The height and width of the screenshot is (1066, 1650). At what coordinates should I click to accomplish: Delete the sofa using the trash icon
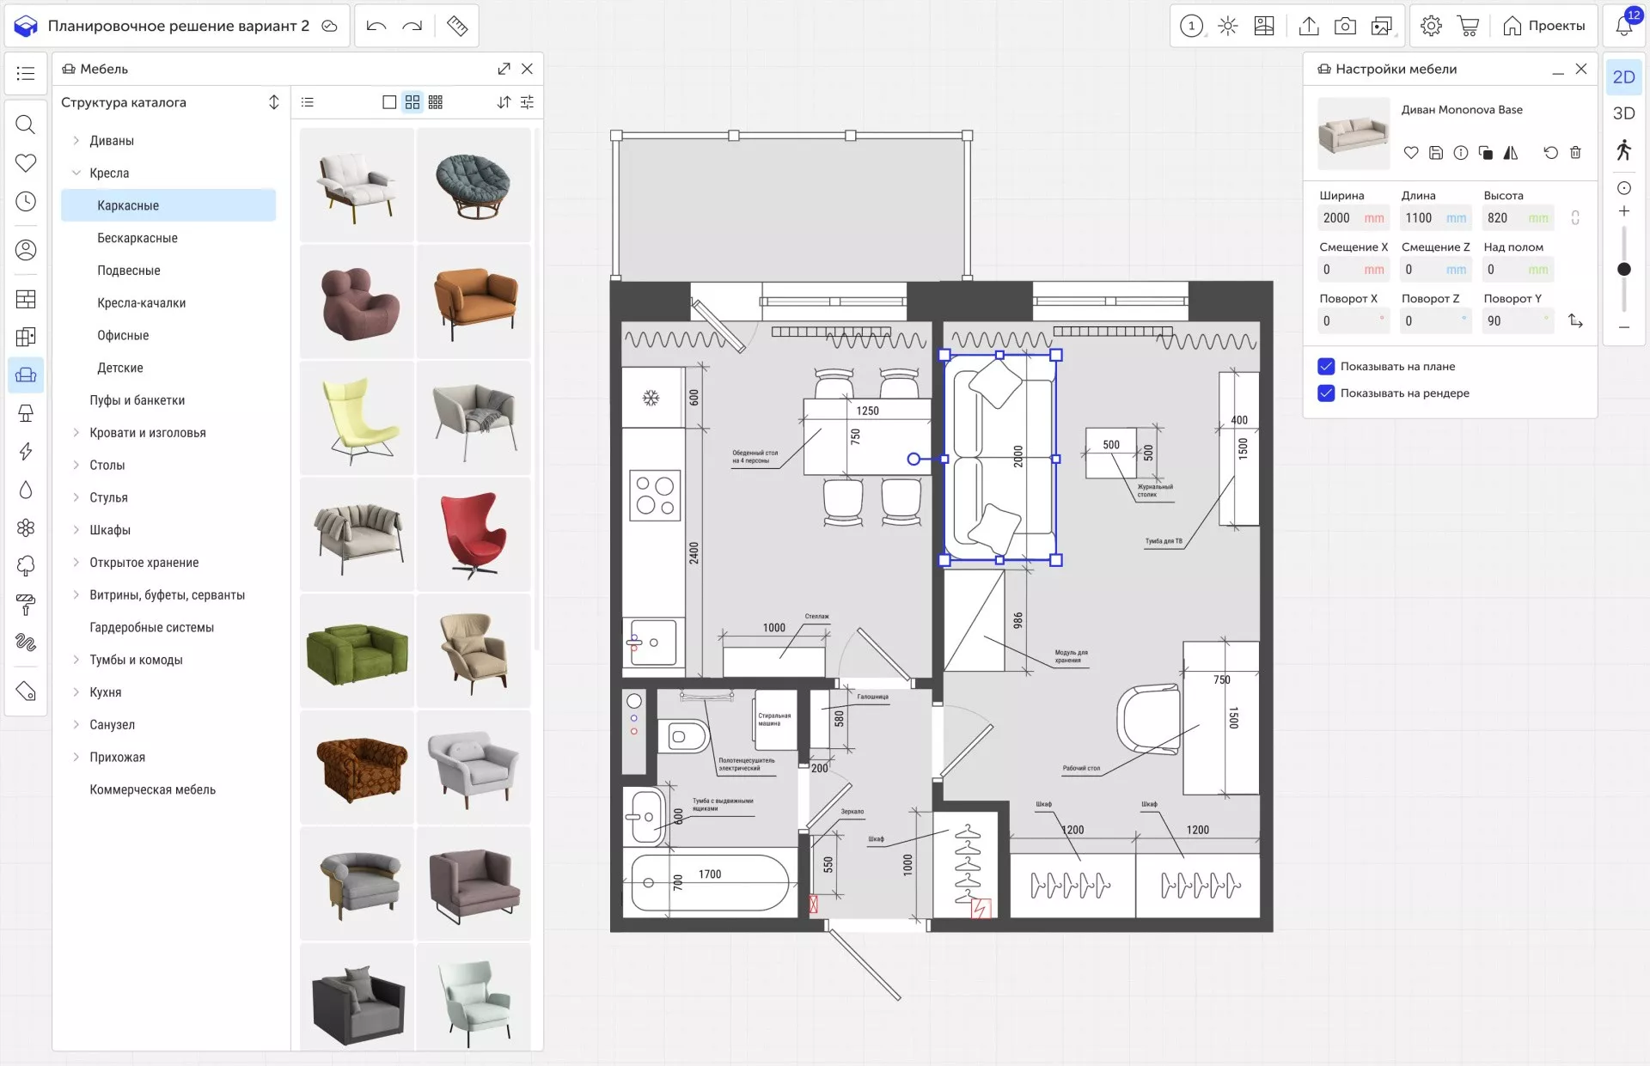tap(1575, 153)
